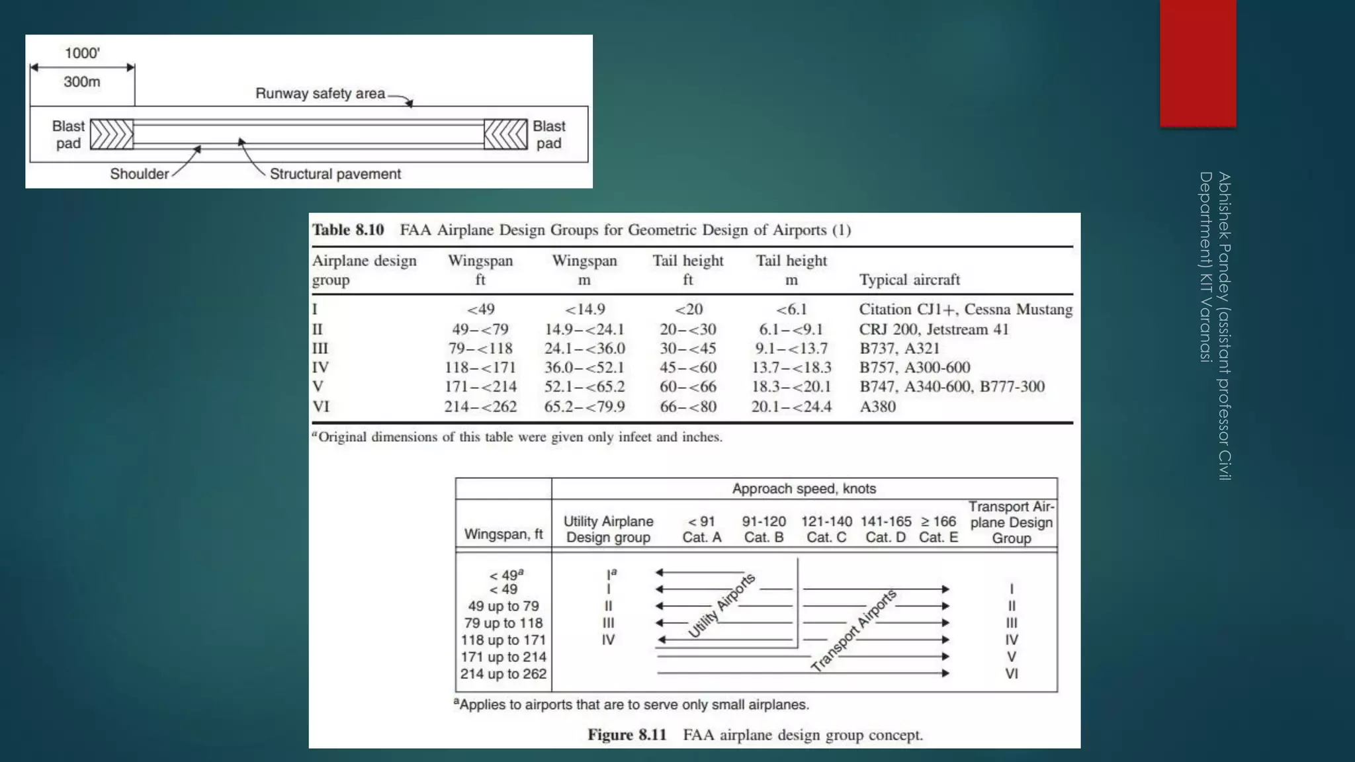The height and width of the screenshot is (762, 1355).
Task: Click the right blast pad hatched box
Action: coord(505,134)
